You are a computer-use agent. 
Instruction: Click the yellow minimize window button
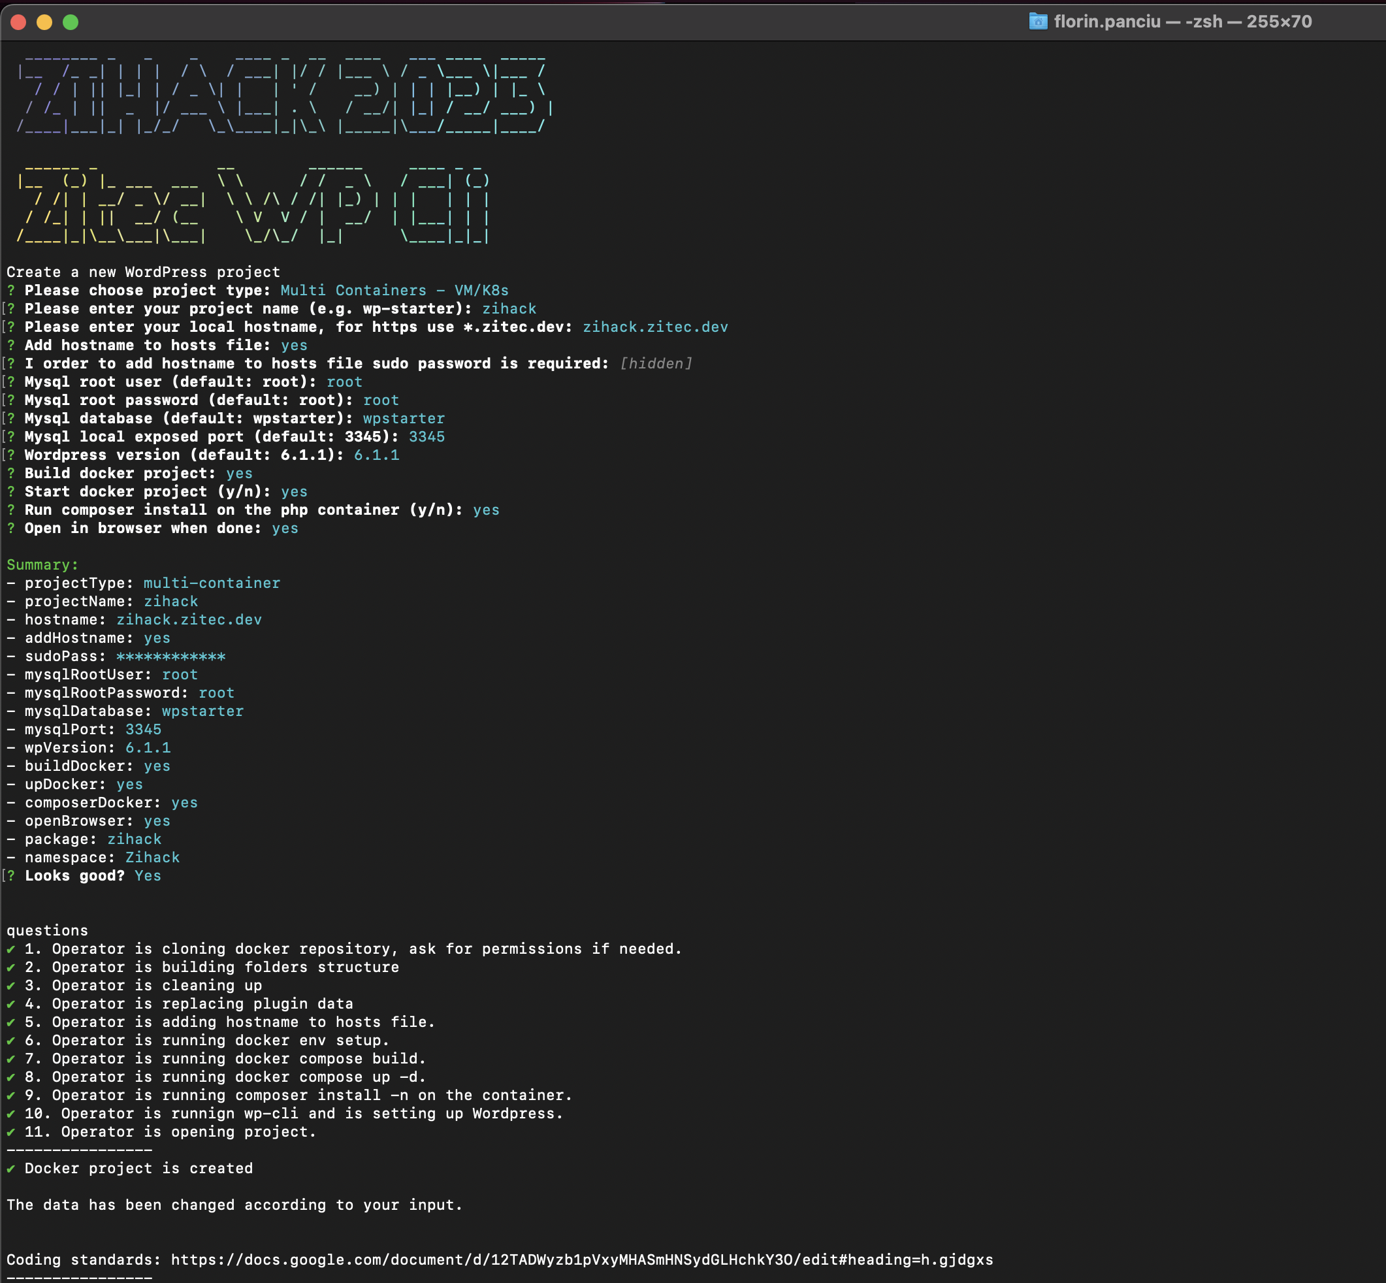(x=44, y=22)
